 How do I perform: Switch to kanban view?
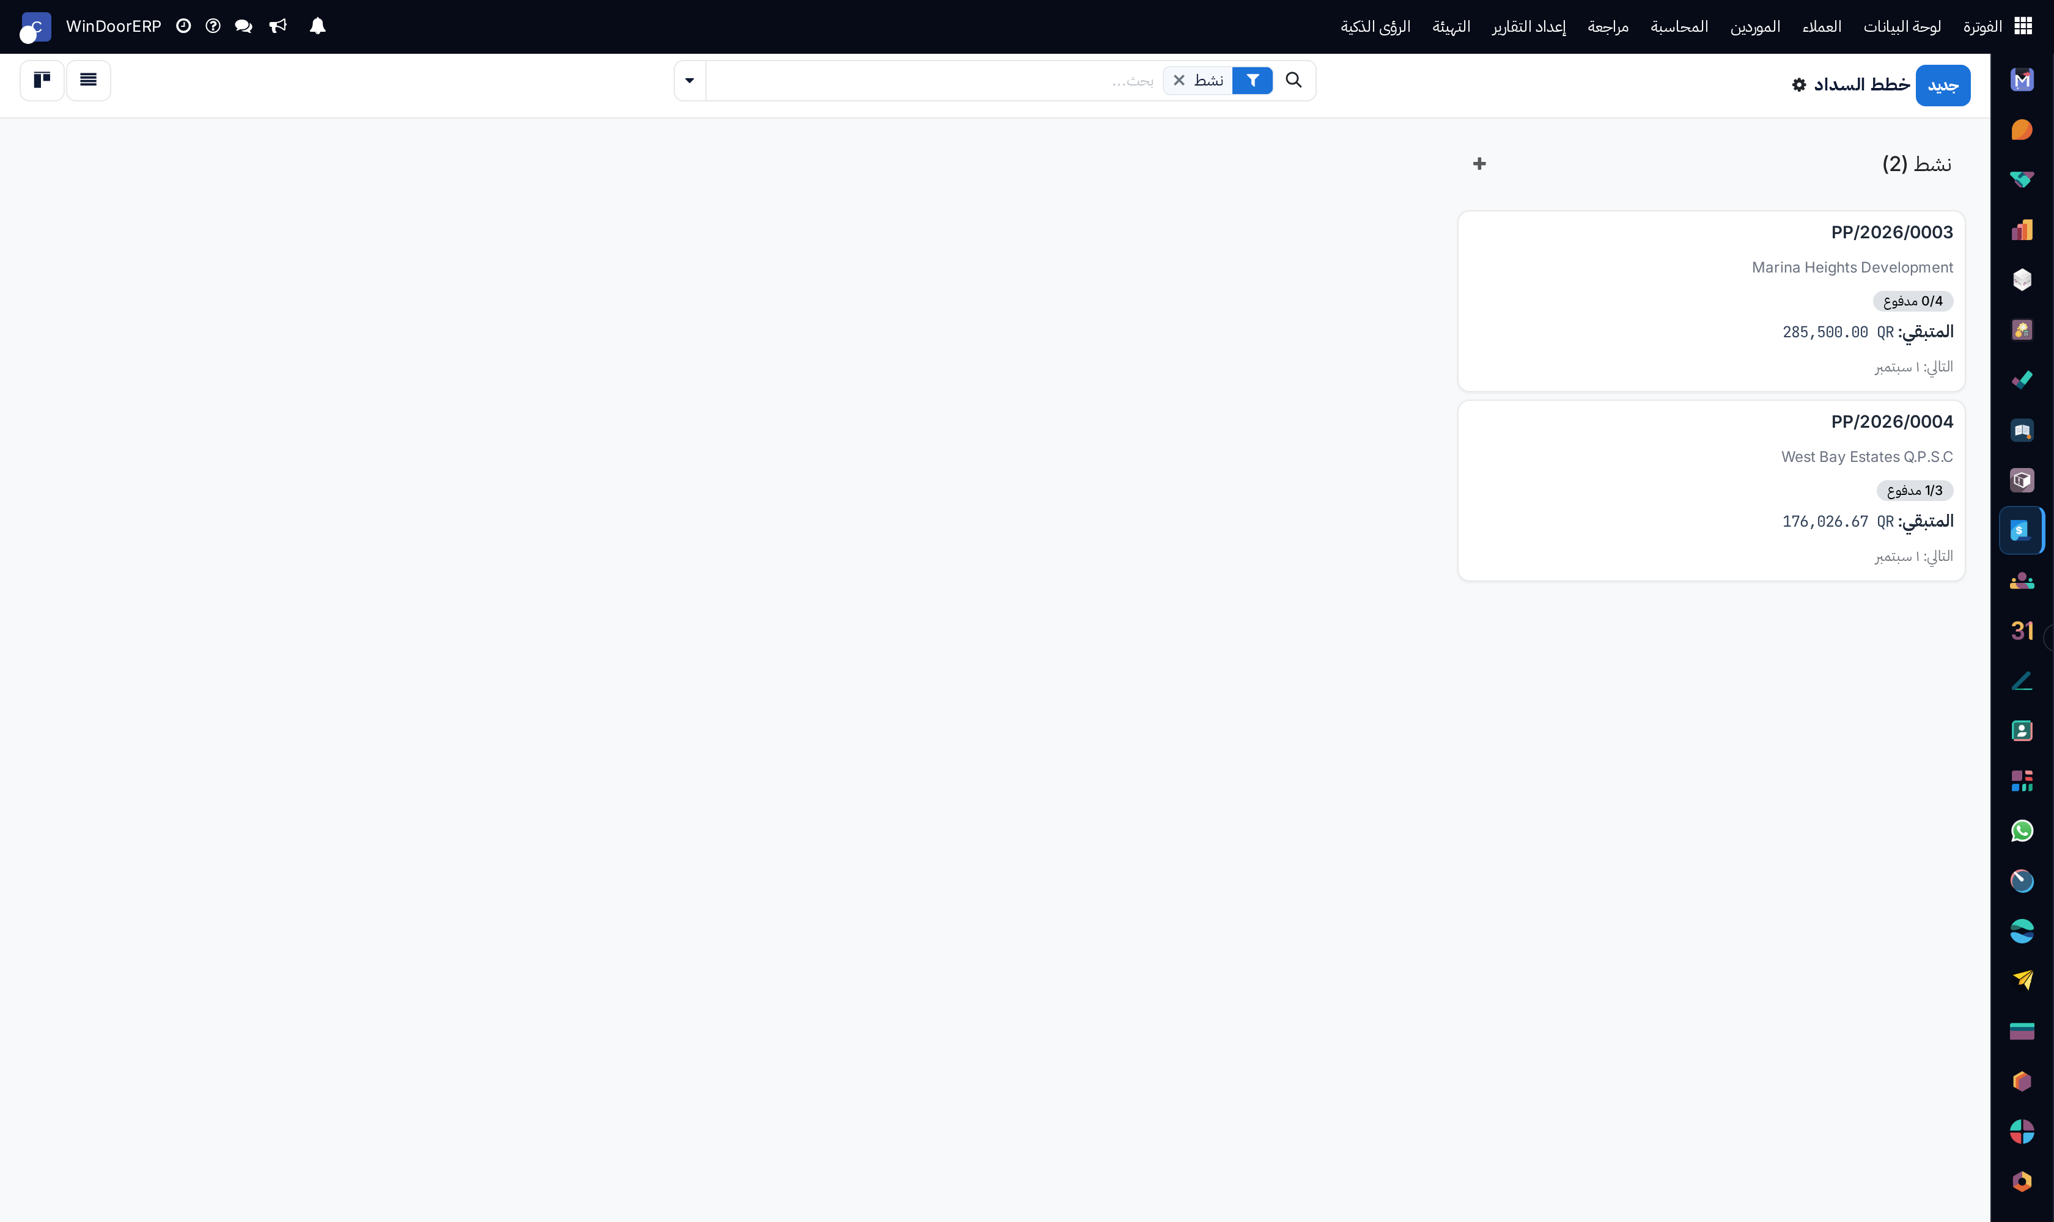(x=42, y=80)
